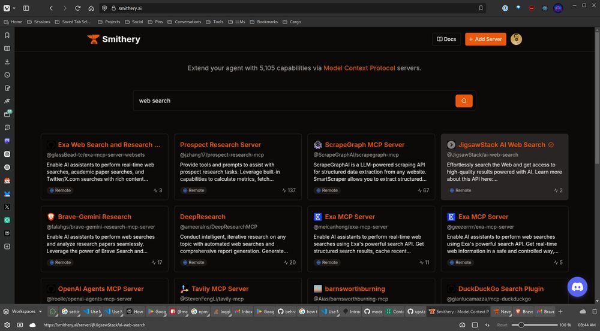Open the Cargo bookmark folder
The height and width of the screenshot is (331, 600).
tap(292, 22)
